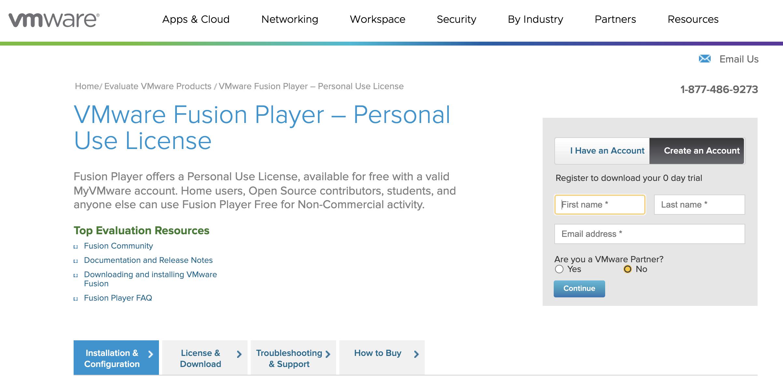Screen dimensions: 783x380
Task: Open Documentation and Release Notes link
Action: point(148,260)
